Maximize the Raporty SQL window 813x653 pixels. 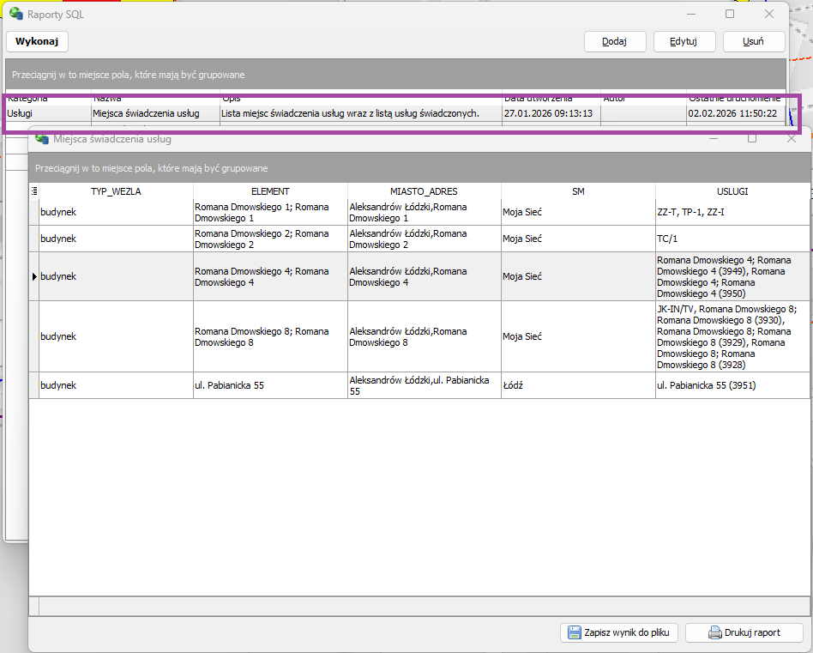(x=730, y=15)
